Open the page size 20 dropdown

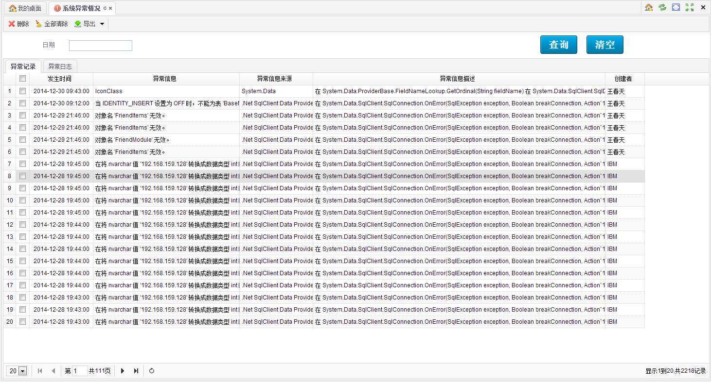(x=22, y=371)
